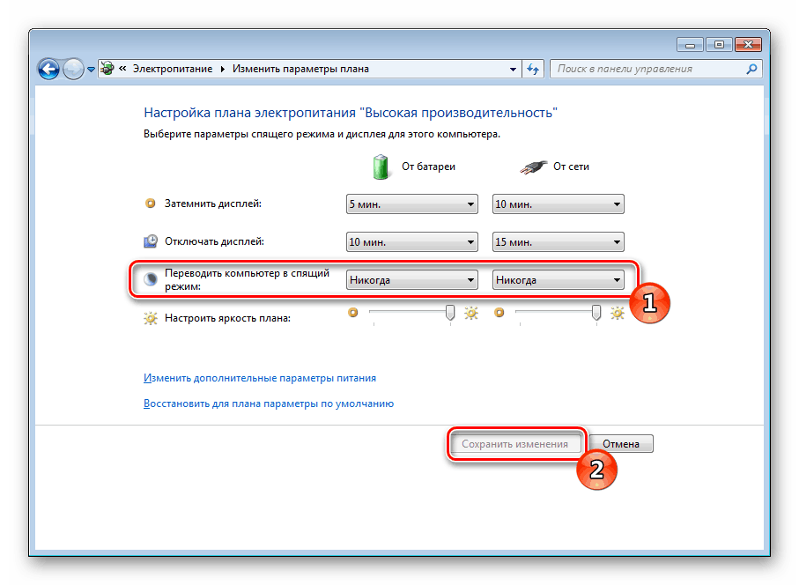Click the Переводить компьютер в спящий режим label
799x585 pixels.
[248, 280]
